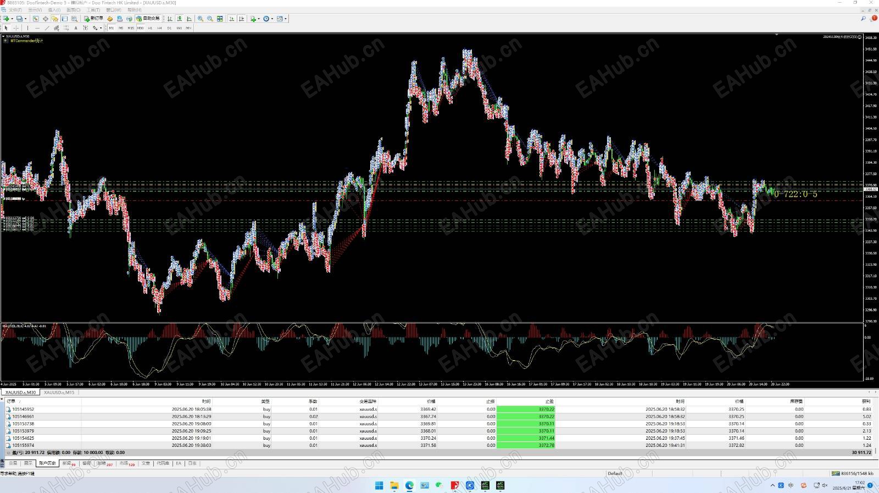
Task: Switch chart to bar chart style
Action: [x=170, y=19]
